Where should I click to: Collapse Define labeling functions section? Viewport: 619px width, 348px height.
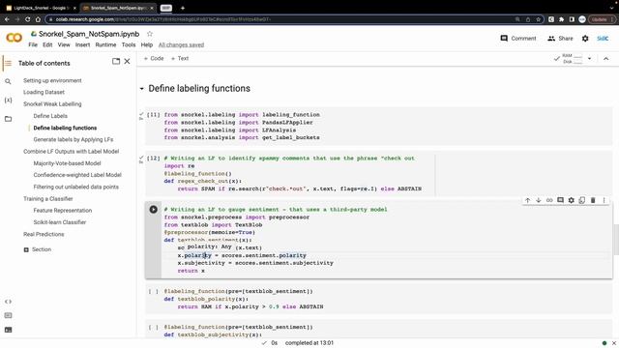point(142,89)
